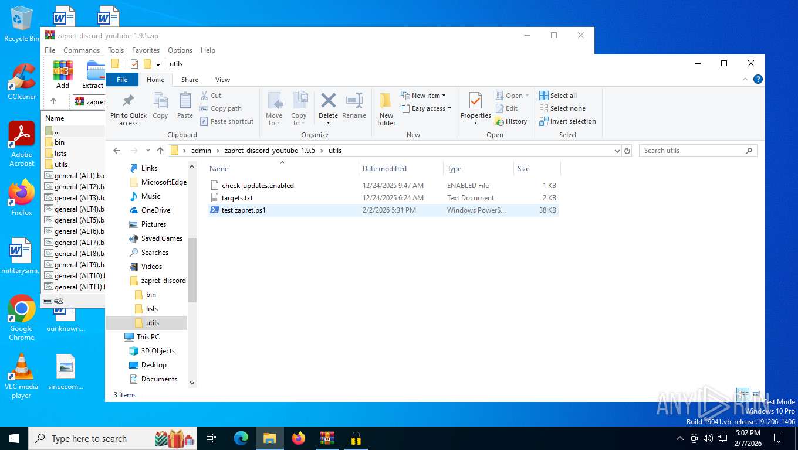This screenshot has height=450, width=798.
Task: Create a New folder
Action: pyautogui.click(x=386, y=109)
